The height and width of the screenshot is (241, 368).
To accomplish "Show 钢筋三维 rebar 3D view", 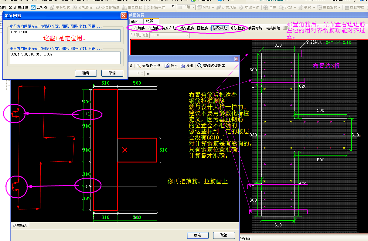I will (155, 7).
